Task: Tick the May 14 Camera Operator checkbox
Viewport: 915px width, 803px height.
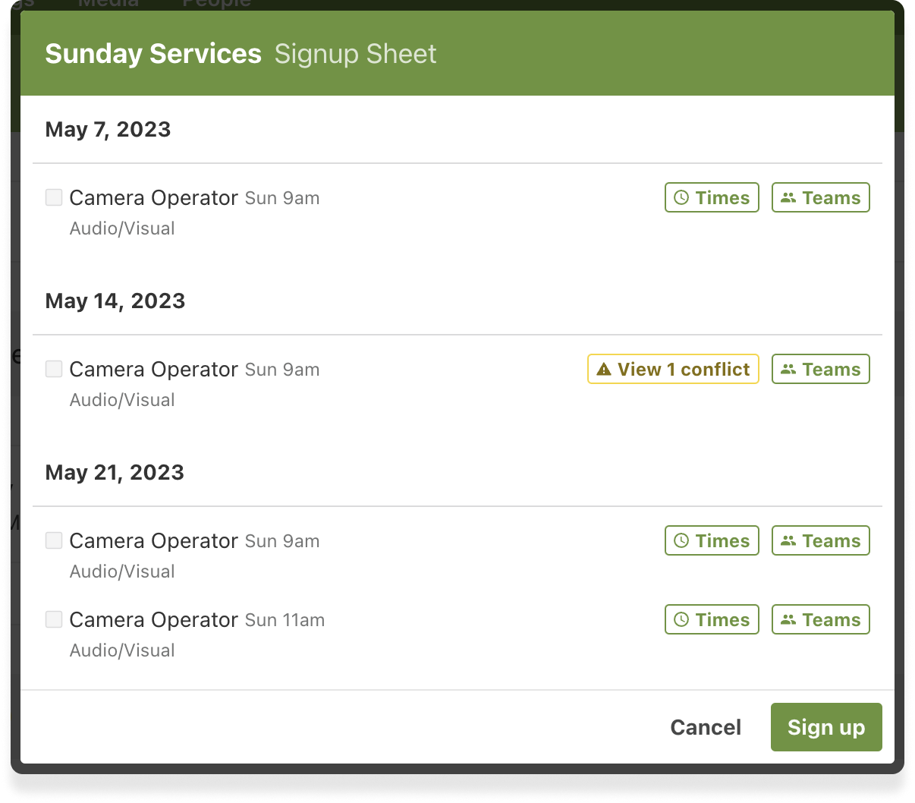Action: [54, 370]
